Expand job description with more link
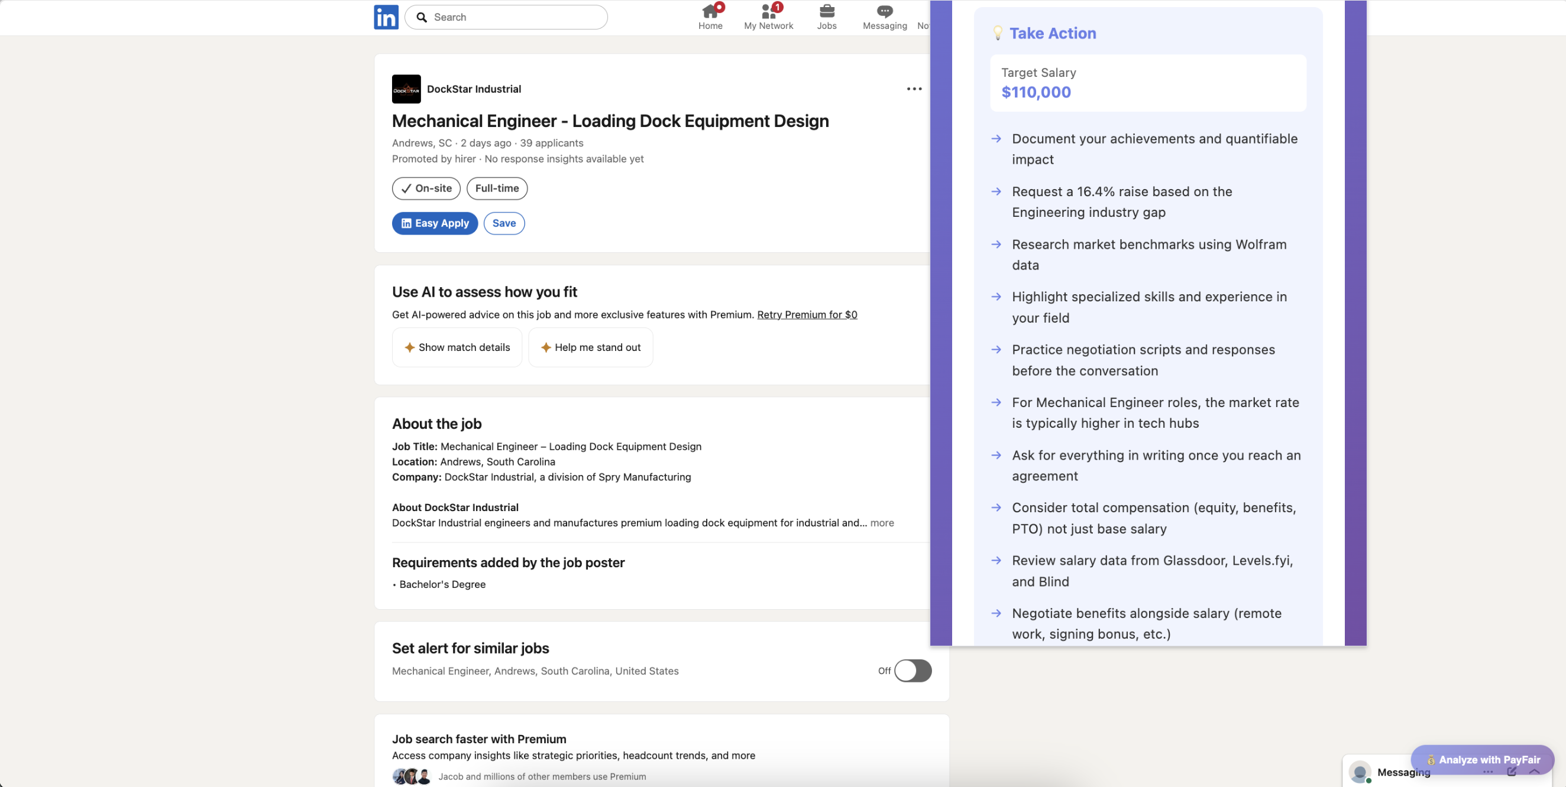1566x787 pixels. tap(882, 523)
